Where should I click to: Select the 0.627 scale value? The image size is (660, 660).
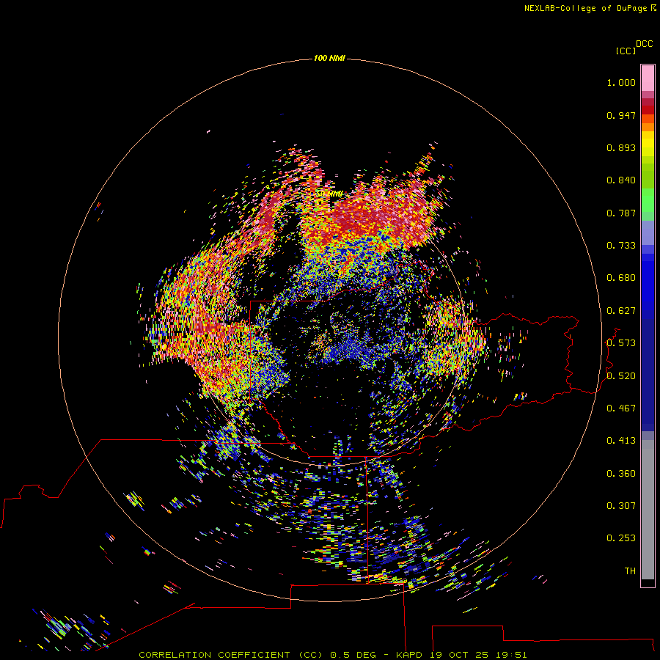point(621,311)
